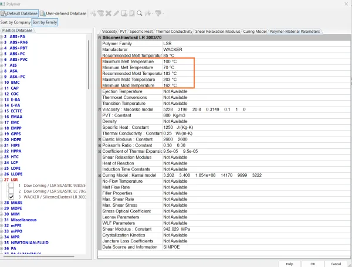Collapse the 27 LSR family node

tap(1, 180)
